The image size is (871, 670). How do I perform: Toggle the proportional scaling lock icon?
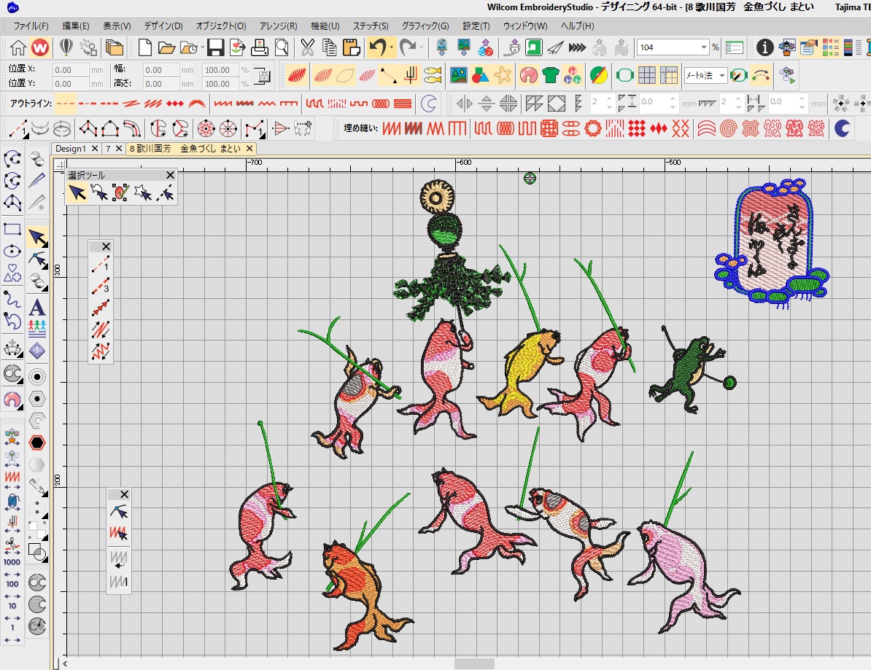click(262, 76)
